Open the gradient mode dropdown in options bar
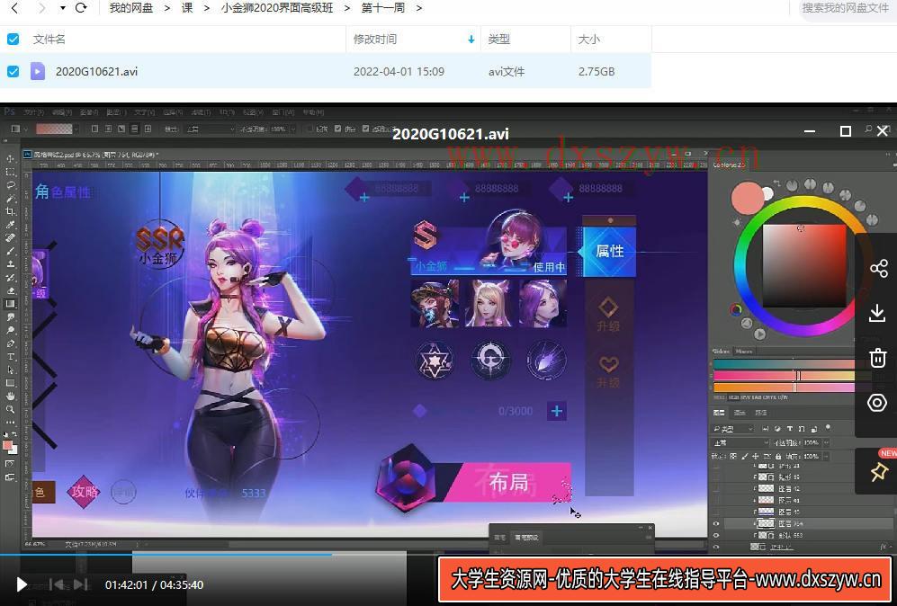 (x=209, y=129)
